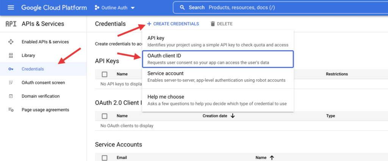Viewport: 388px width, 161px height.
Task: Focus the Search products, resources, docs field
Action: pyautogui.click(x=281, y=8)
